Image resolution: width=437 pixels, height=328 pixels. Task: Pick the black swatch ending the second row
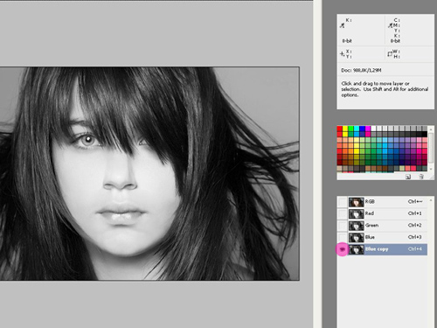[x=424, y=134]
